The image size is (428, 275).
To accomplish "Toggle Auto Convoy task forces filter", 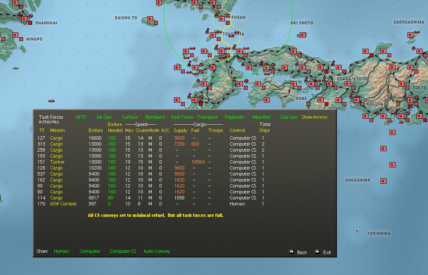I will (x=156, y=251).
